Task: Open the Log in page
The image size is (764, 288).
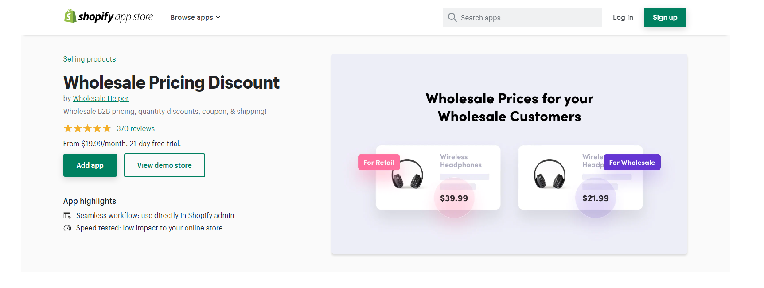Action: pyautogui.click(x=623, y=17)
